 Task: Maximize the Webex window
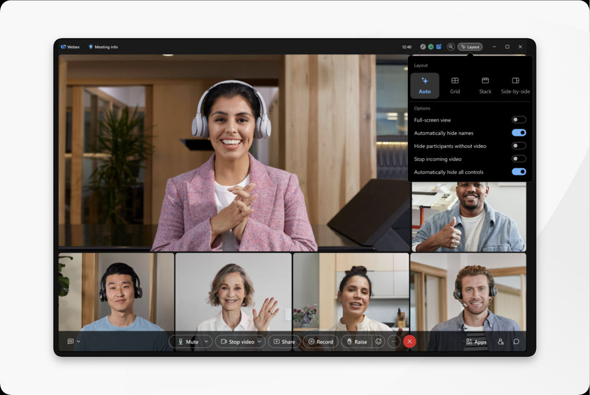click(507, 47)
